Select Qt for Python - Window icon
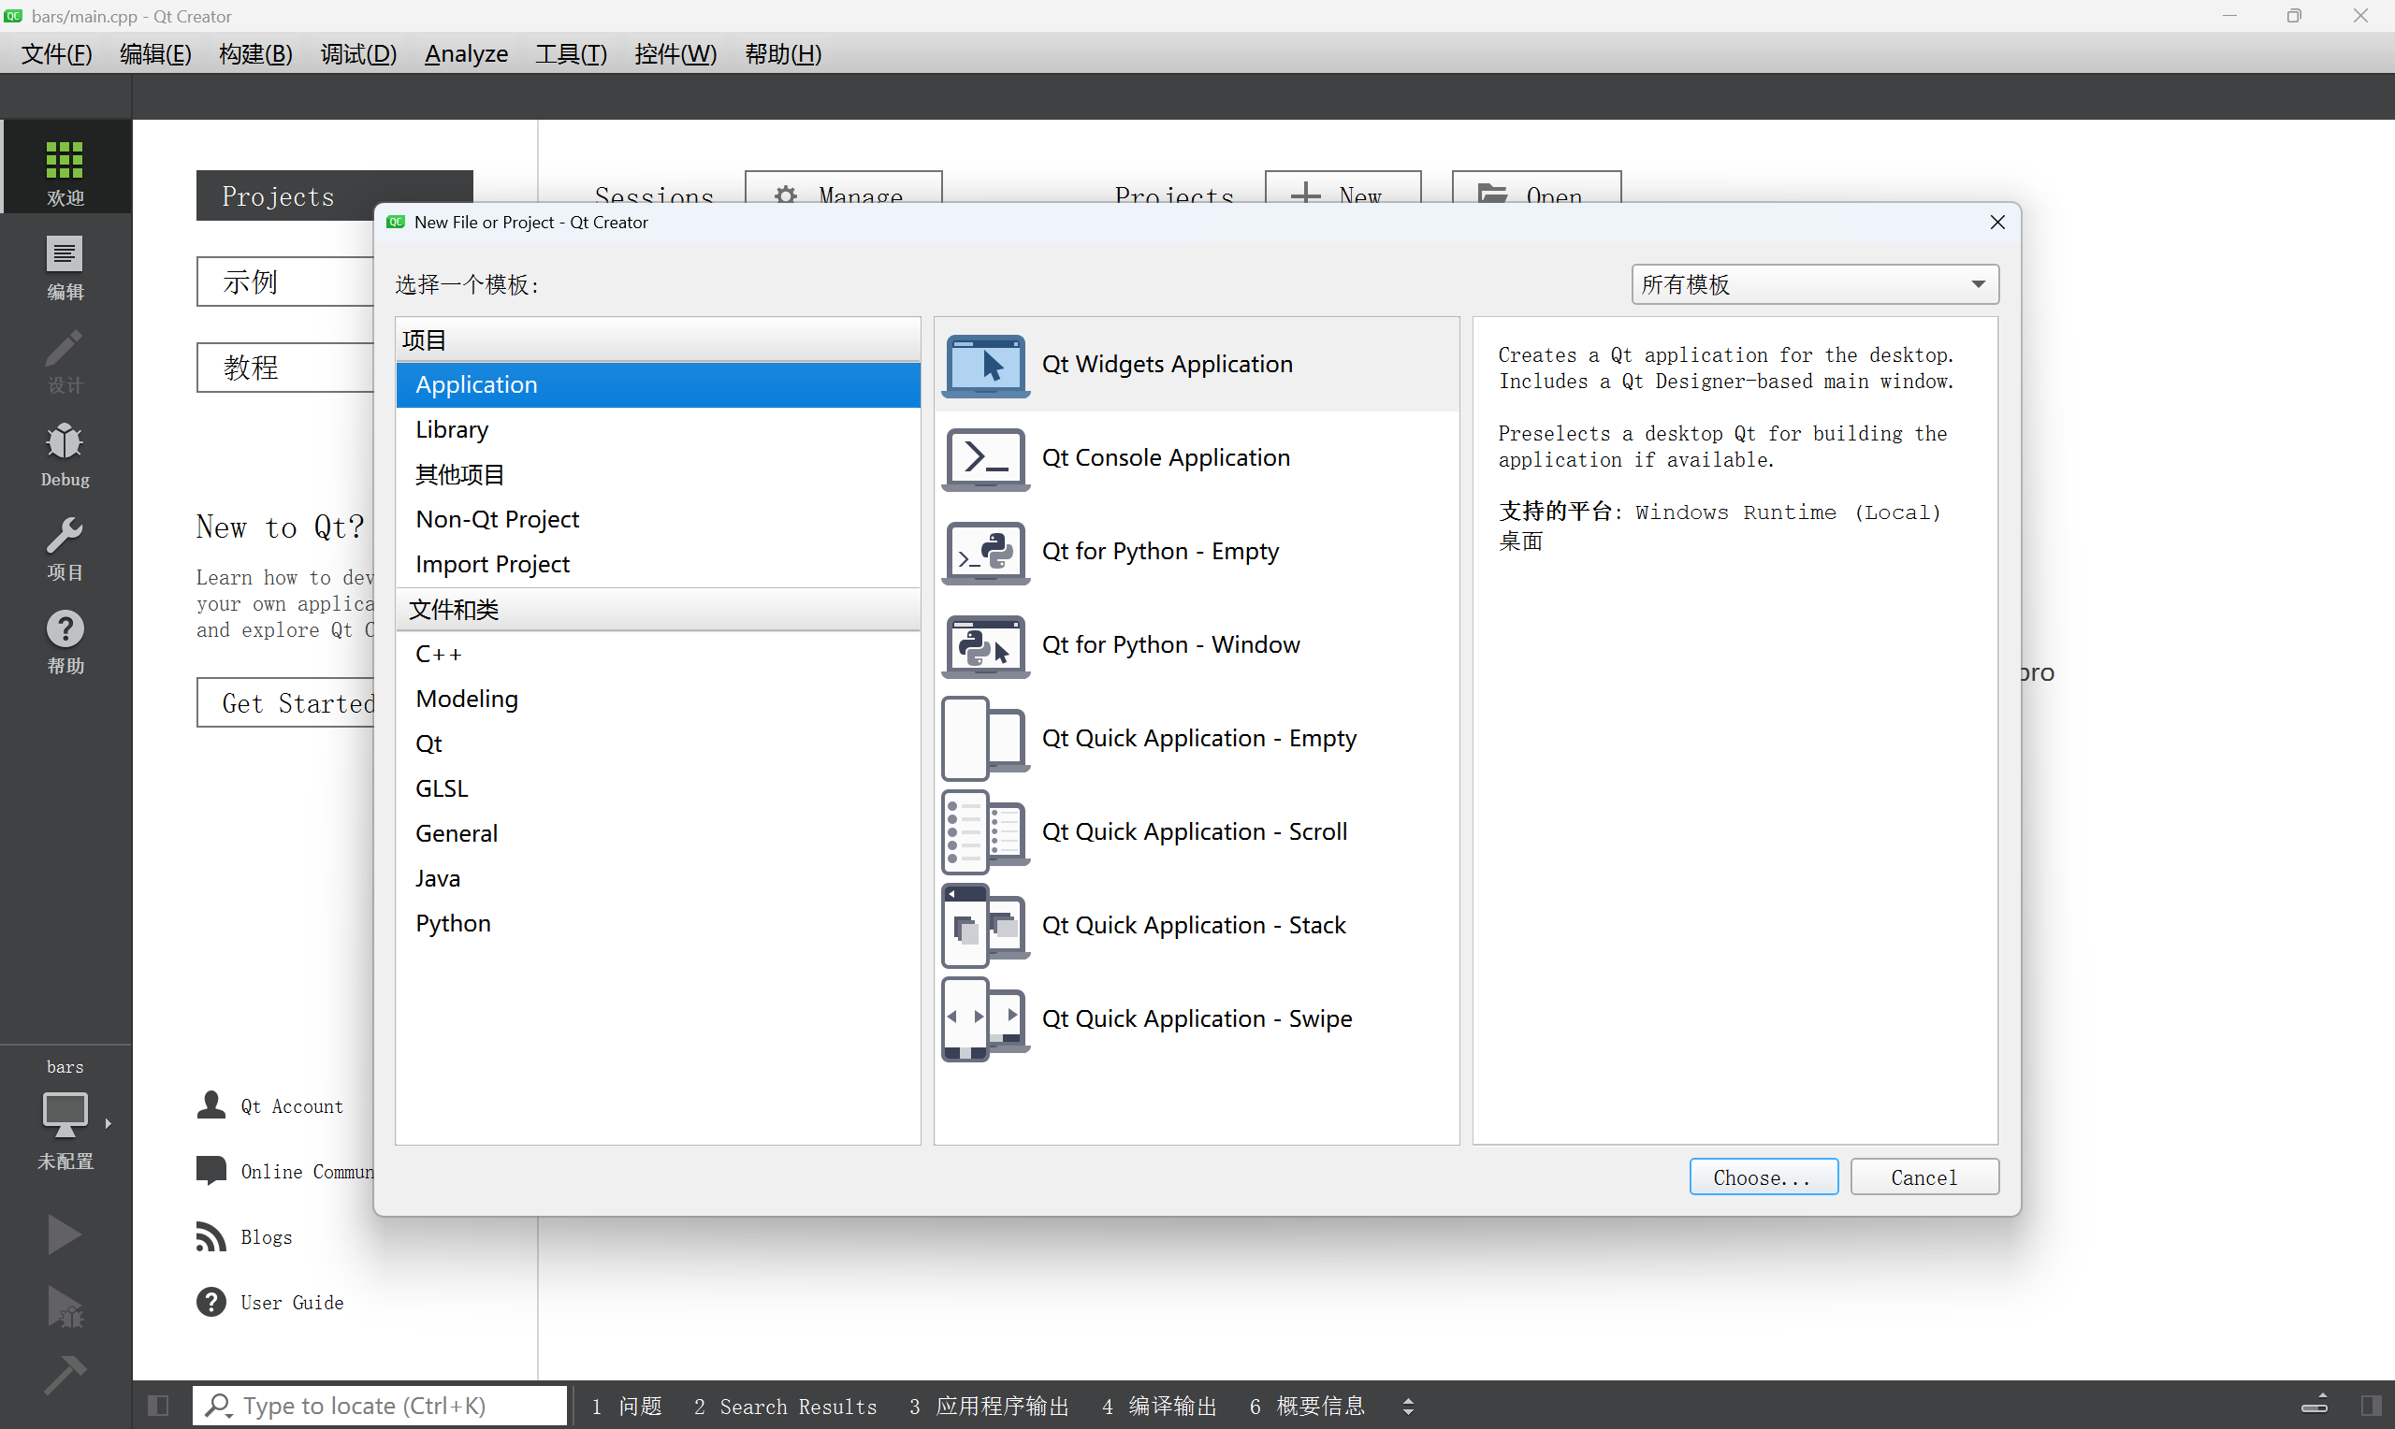This screenshot has width=2395, height=1429. pyautogui.click(x=985, y=645)
